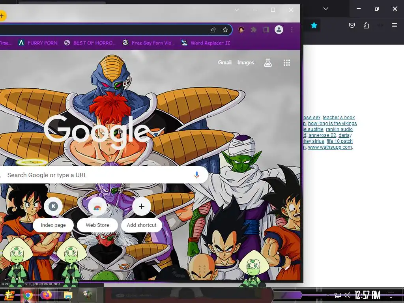Follow the 'annerose 02' link
The width and height of the screenshot is (404, 303).
tap(322, 135)
